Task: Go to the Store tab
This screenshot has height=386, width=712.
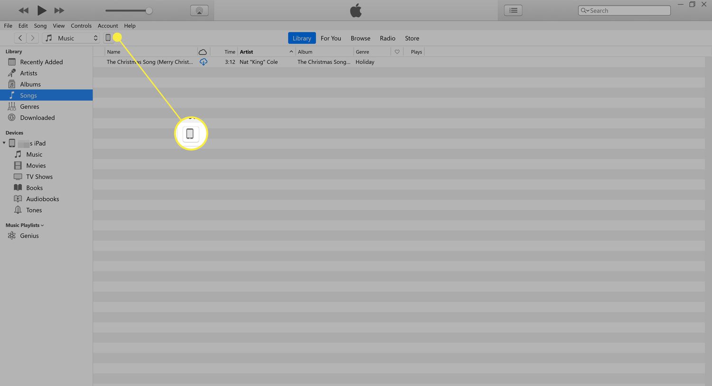Action: 412,38
